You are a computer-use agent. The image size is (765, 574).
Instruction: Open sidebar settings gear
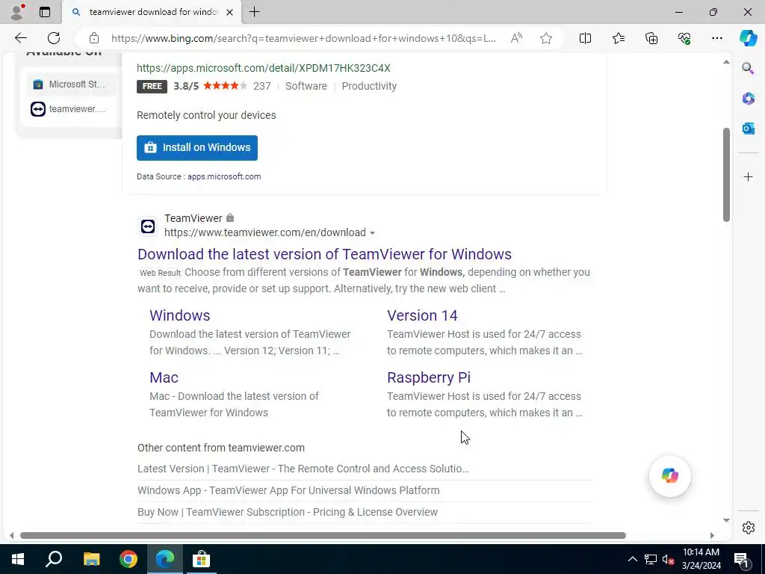(748, 528)
